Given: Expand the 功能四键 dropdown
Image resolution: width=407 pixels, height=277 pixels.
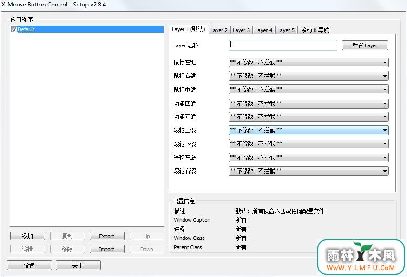Looking at the screenshot, I should [x=309, y=103].
